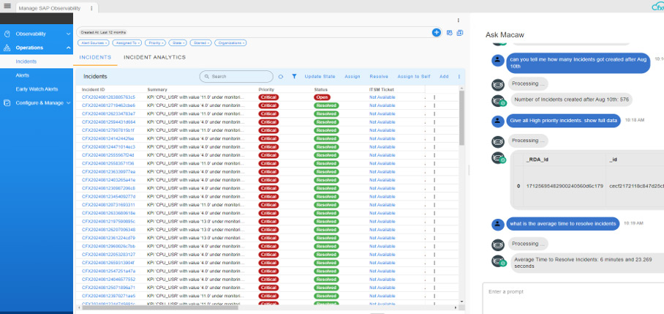Open row menu for CFX202408125583571f36
The height and width of the screenshot is (314, 664).
[434, 163]
